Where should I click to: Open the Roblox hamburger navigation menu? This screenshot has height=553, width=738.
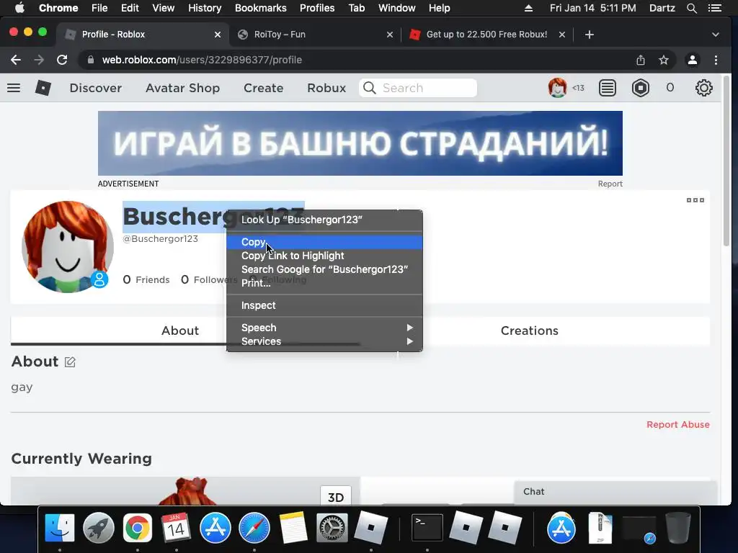(x=14, y=88)
